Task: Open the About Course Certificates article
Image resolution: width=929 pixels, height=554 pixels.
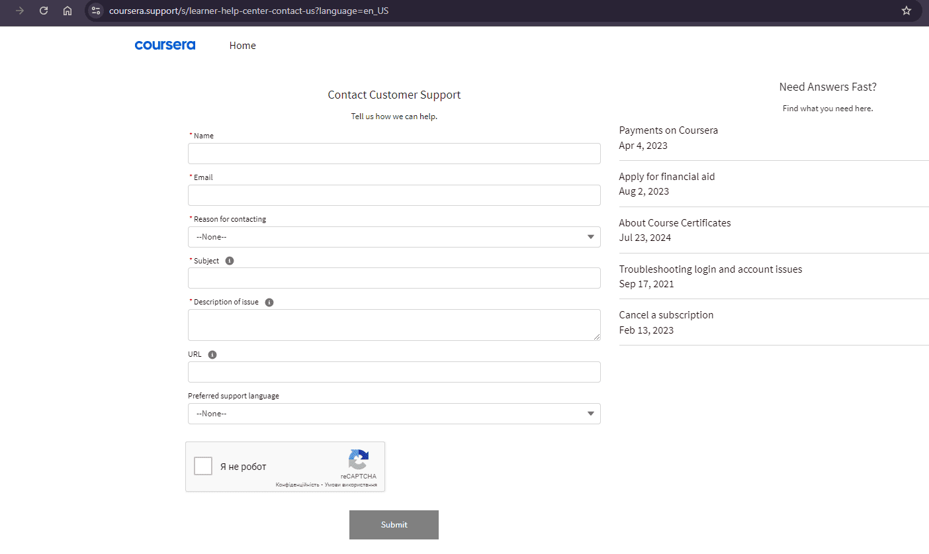Action: pos(675,223)
